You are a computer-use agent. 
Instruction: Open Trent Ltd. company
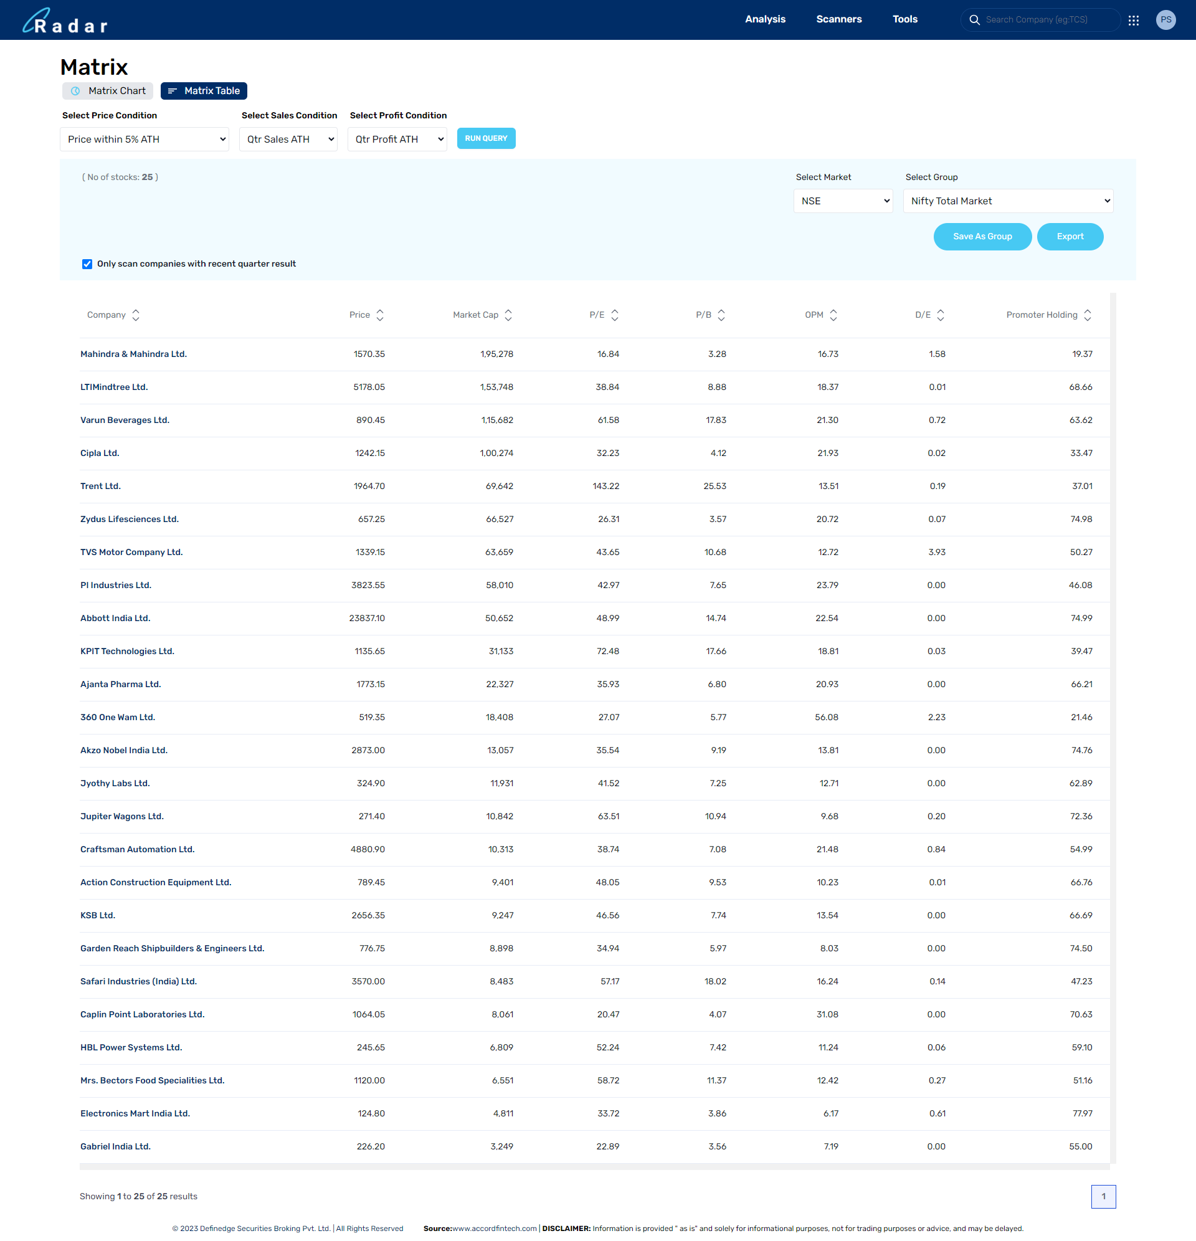(x=101, y=486)
